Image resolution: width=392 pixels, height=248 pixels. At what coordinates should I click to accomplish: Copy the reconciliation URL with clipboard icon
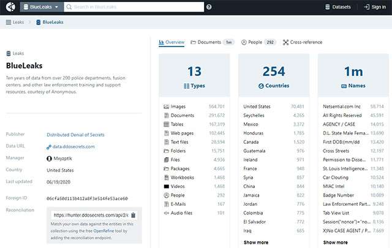point(134,215)
